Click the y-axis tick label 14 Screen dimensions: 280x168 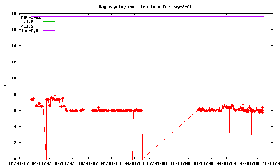[13, 46]
